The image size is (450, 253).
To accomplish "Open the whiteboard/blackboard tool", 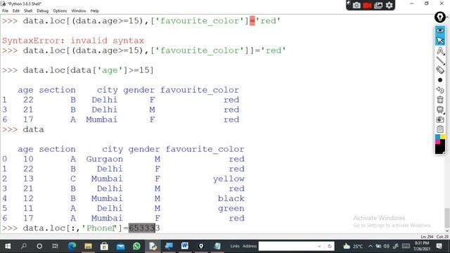I will [440, 110].
